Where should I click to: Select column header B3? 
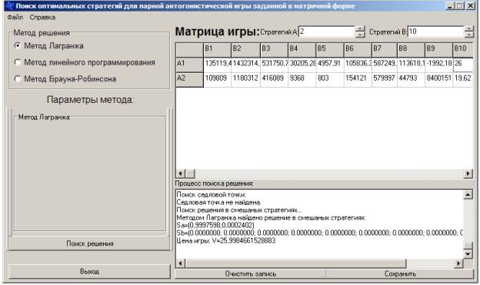tap(274, 50)
